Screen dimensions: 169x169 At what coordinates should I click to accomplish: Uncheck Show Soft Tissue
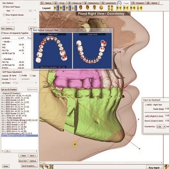4,7
